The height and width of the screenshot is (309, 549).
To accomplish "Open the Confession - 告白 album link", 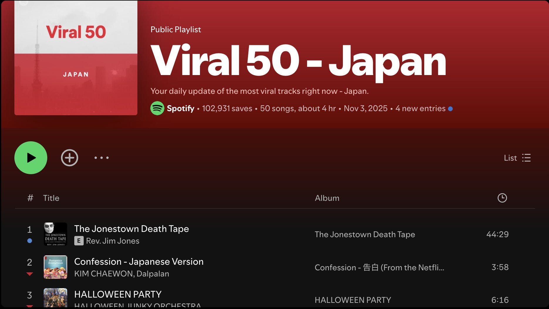I will click(379, 267).
